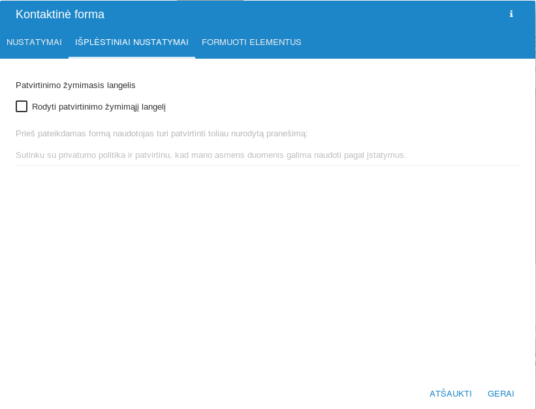The image size is (536, 409).
Task: Enable the Rodyti patvirtinimo žymimąjį langelį checkbox
Action: 22,106
